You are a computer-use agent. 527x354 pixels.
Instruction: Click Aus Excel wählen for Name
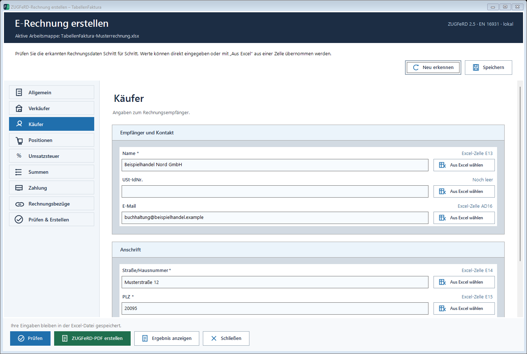[464, 165]
